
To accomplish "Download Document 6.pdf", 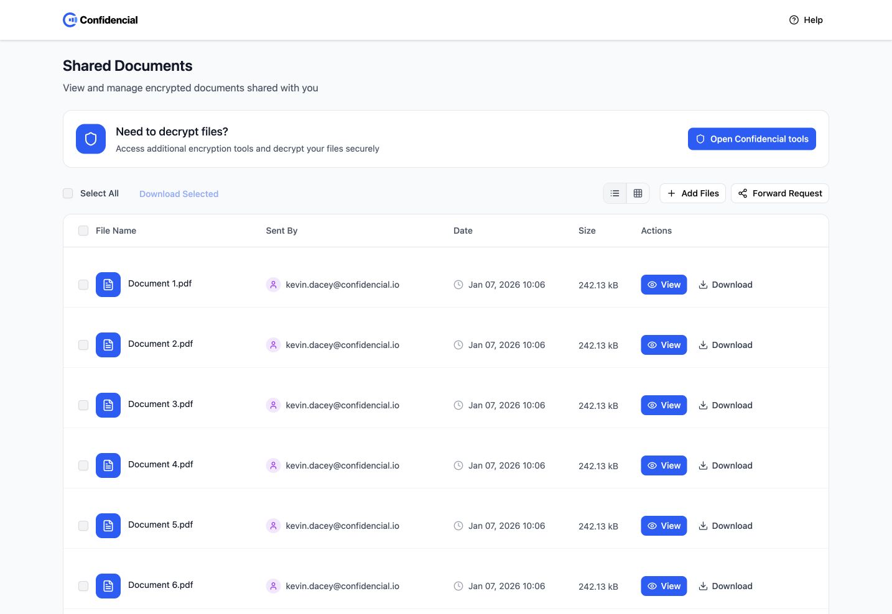I will (725, 586).
